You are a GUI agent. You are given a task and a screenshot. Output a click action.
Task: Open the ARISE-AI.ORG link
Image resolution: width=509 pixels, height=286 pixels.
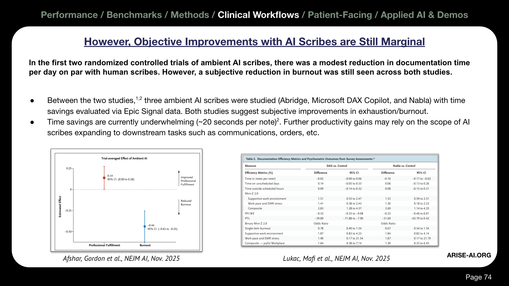point(469,255)
